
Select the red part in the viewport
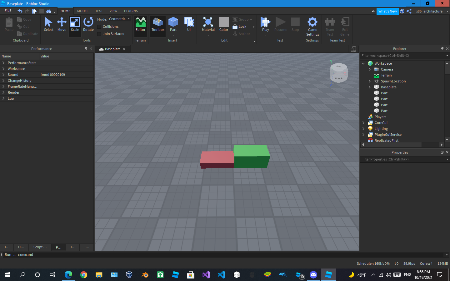(x=217, y=160)
